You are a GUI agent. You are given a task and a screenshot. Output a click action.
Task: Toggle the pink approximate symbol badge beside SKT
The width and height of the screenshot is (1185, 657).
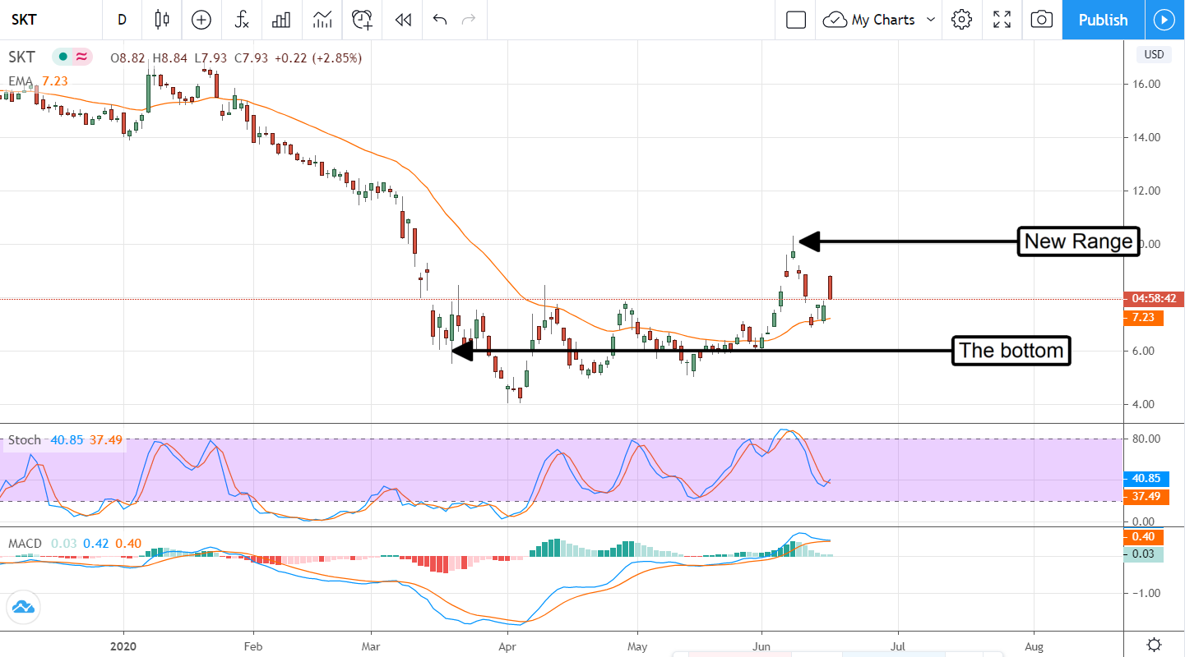(81, 57)
